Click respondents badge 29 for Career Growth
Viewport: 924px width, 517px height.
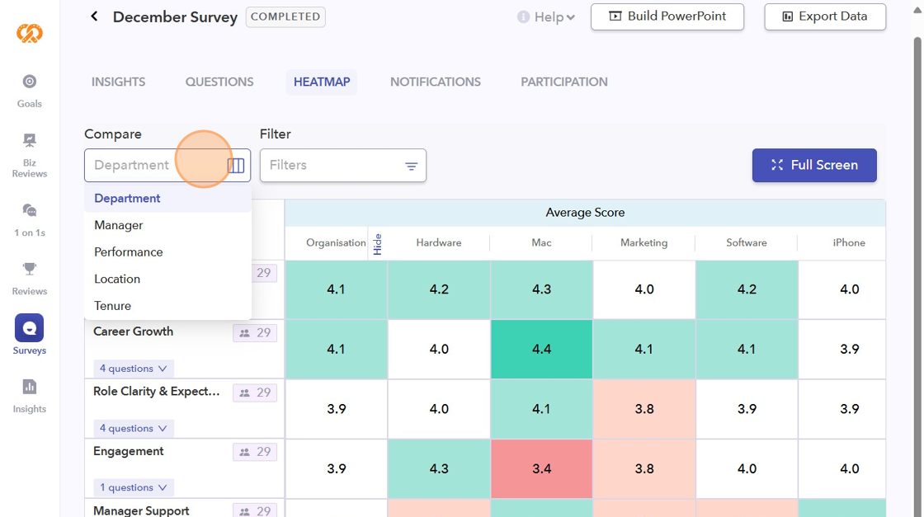[255, 332]
